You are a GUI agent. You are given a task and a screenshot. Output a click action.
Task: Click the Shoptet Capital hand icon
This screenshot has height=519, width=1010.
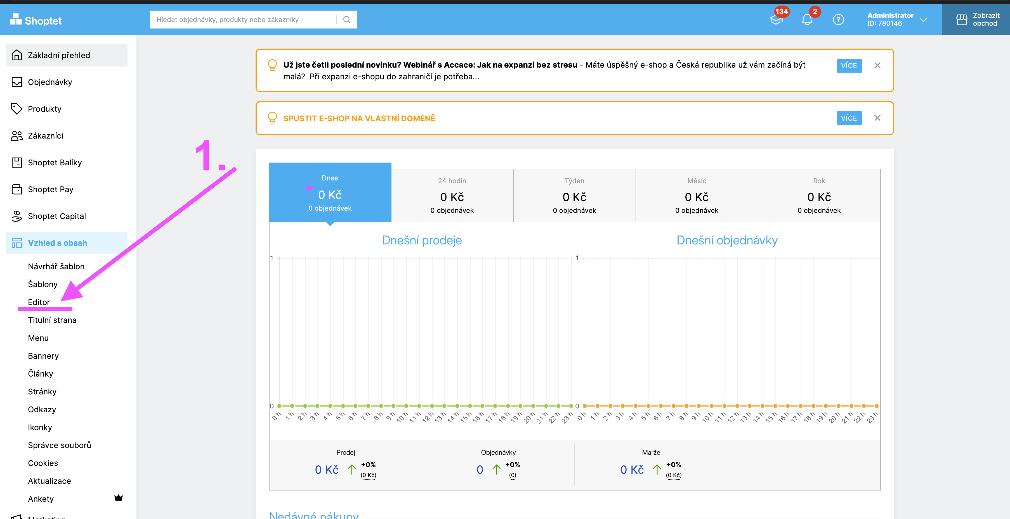[x=16, y=216]
